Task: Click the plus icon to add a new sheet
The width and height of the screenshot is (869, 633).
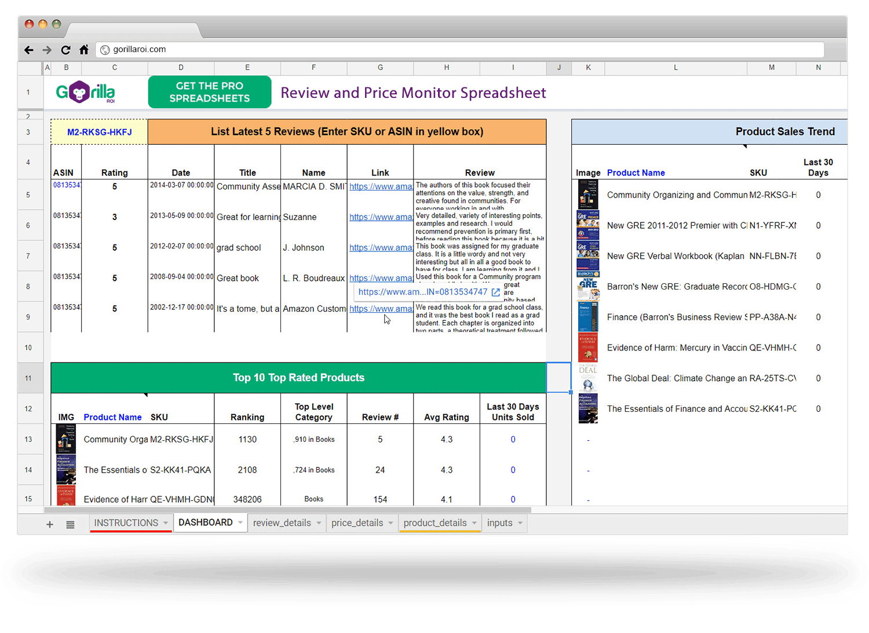Action: pos(50,524)
